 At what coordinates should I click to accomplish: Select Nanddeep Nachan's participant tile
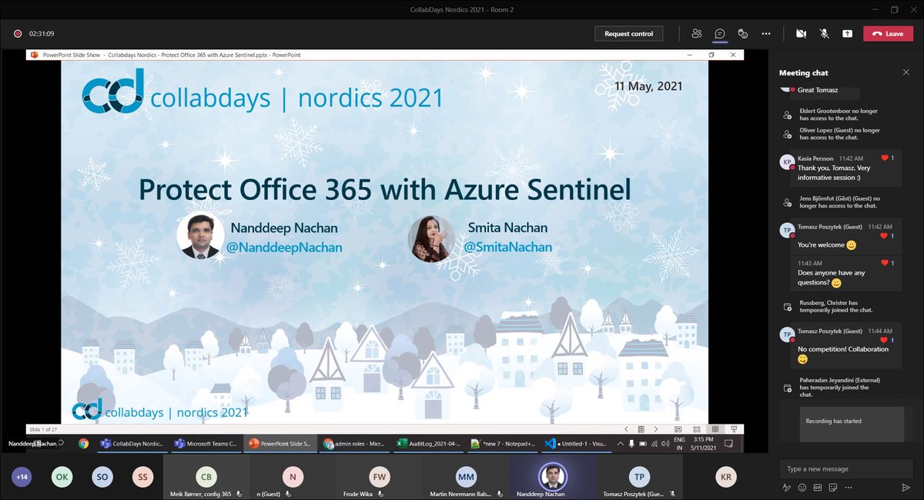coord(553,477)
